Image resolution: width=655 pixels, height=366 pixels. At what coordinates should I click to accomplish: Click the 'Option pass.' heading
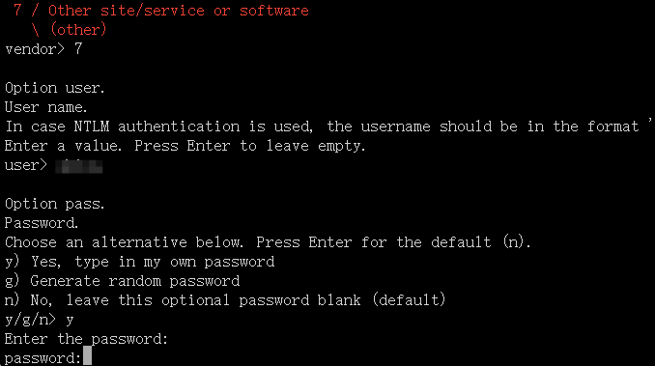pyautogui.click(x=55, y=204)
